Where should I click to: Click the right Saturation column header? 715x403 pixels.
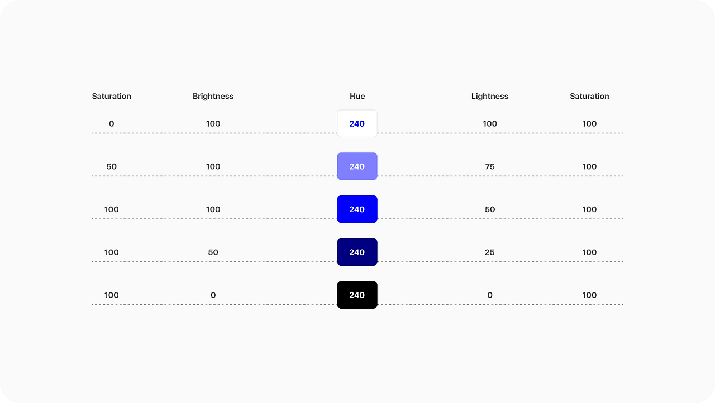point(589,96)
